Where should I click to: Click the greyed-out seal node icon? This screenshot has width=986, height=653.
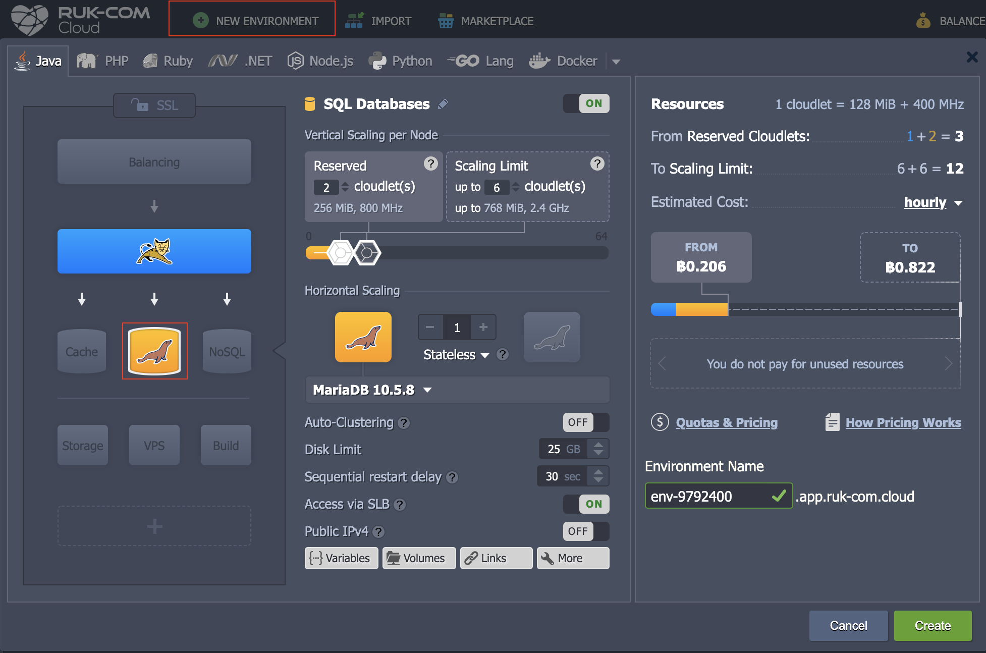(552, 337)
